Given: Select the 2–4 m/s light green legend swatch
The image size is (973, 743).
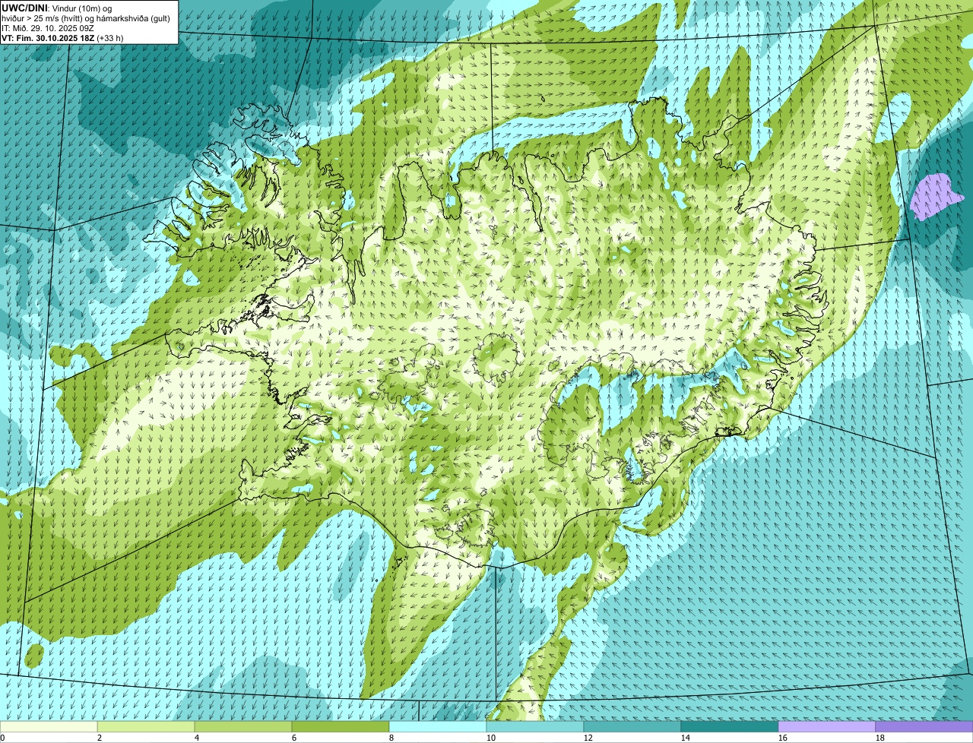Looking at the screenshot, I should 146,727.
